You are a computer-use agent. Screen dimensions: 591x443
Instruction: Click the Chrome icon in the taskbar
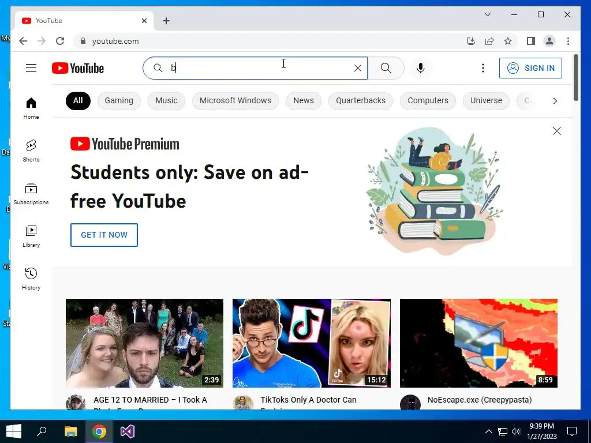point(99,431)
